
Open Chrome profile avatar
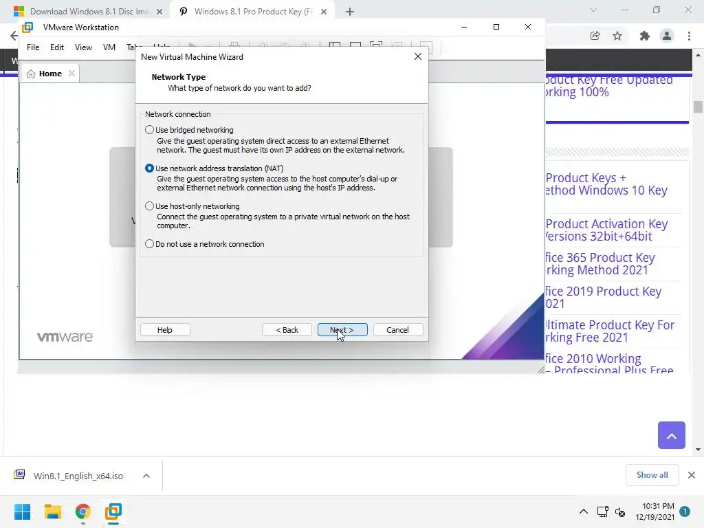click(x=667, y=36)
